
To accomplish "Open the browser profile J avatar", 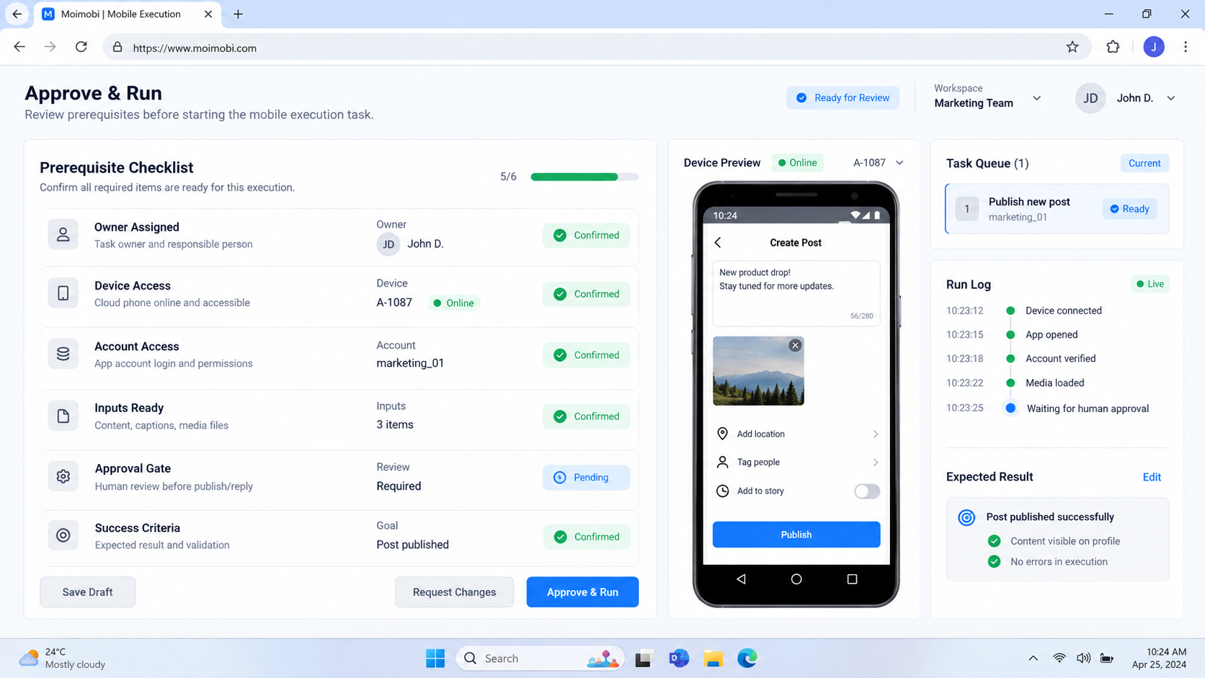I will click(1154, 47).
